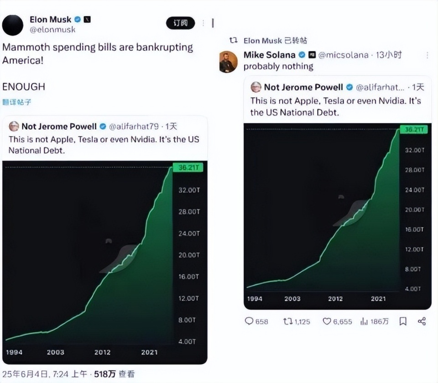The height and width of the screenshot is (383, 438).
Task: Open Elon Musk's black profile avatar
Action: 13,25
